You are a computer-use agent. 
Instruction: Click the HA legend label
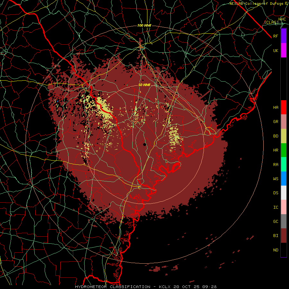coord(276,108)
